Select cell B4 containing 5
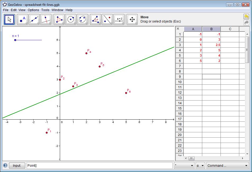The image size is (252, 172). (211, 50)
